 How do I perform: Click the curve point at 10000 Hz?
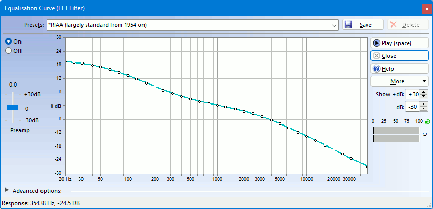click(x=306, y=136)
